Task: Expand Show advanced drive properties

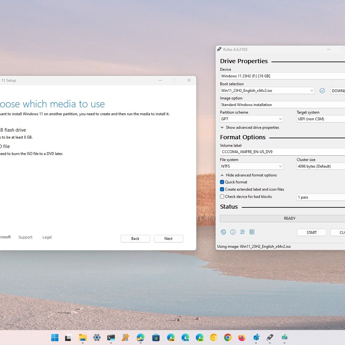Action: point(250,128)
